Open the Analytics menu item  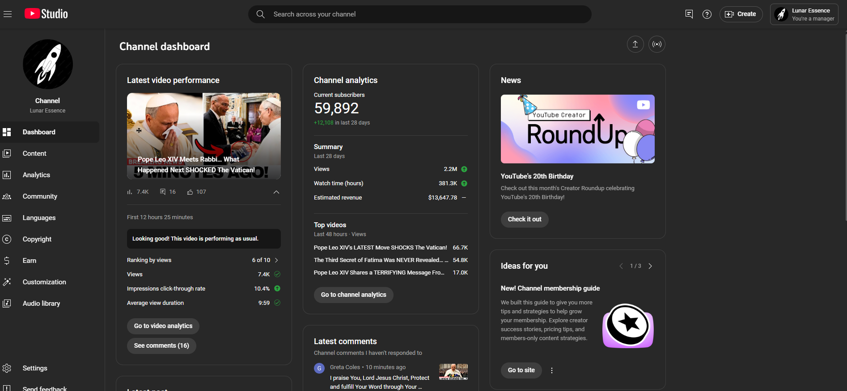[50, 175]
